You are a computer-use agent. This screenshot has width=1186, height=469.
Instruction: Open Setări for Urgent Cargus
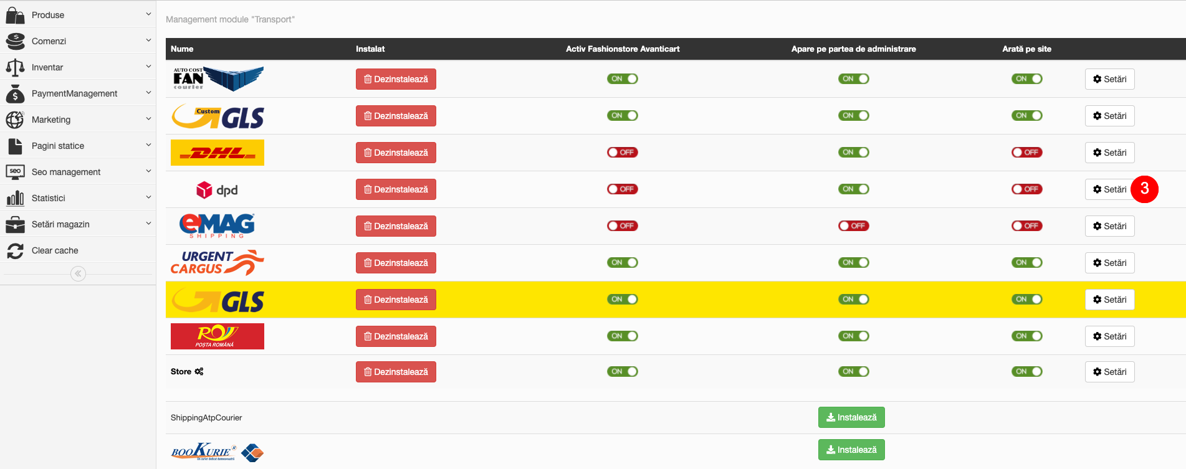point(1109,263)
